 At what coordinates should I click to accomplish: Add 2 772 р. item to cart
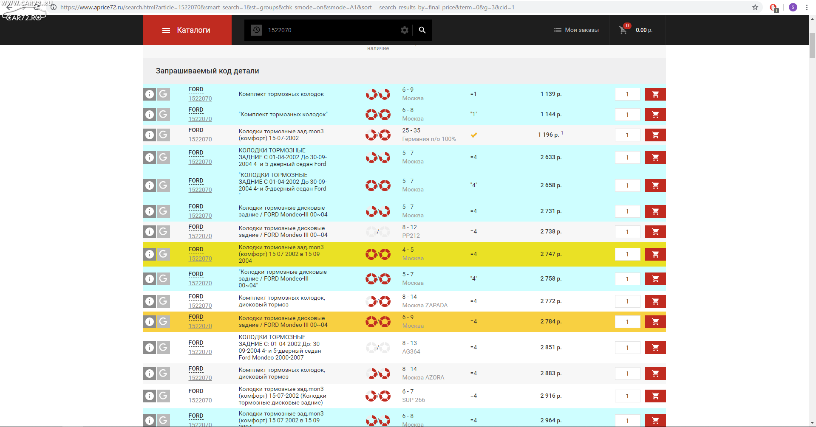pyautogui.click(x=655, y=301)
